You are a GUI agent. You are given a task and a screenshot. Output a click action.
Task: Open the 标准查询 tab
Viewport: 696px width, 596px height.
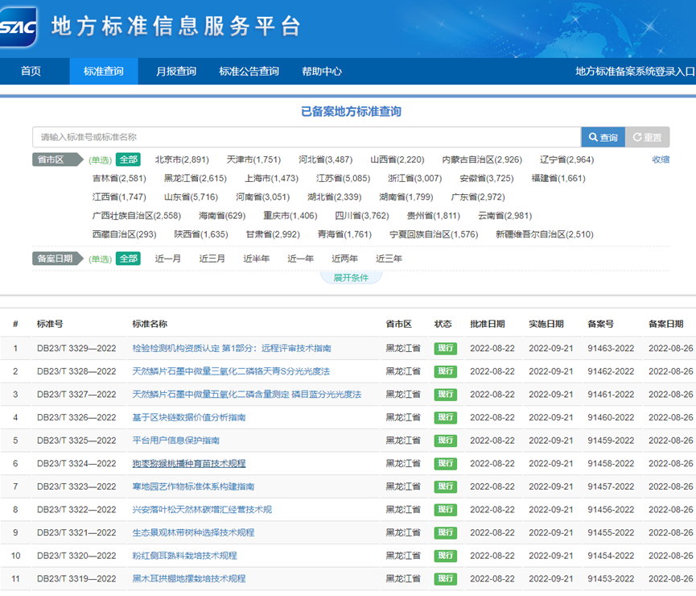(x=104, y=71)
